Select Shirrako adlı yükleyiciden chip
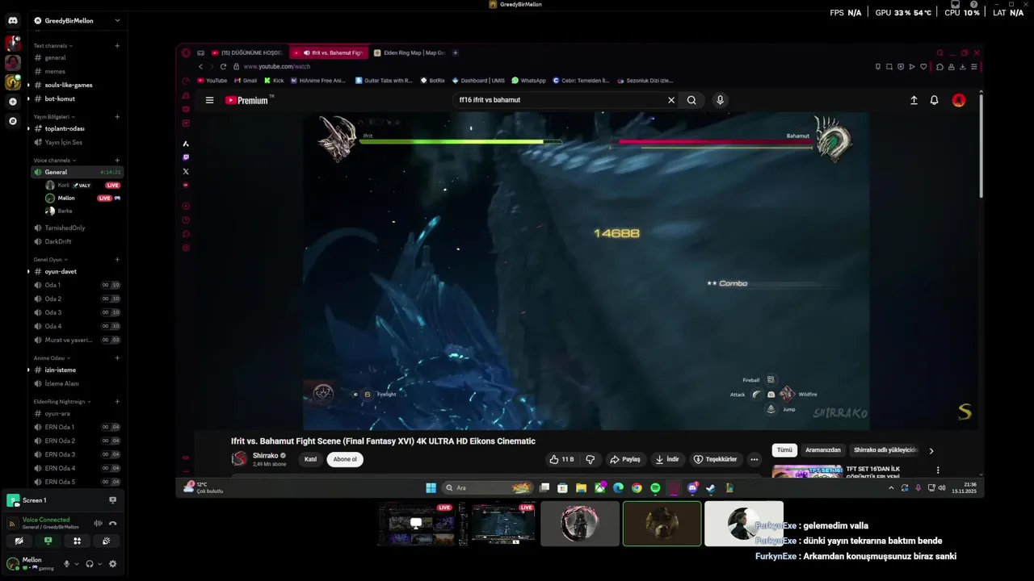Screen dimensions: 1034x581 click(x=885, y=450)
